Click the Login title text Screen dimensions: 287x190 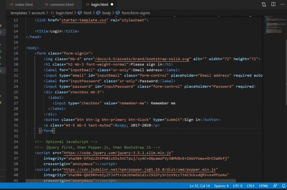click(56, 31)
